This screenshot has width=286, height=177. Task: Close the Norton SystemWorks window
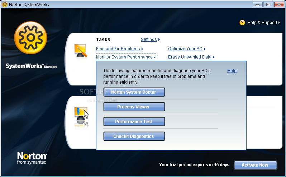279,5
